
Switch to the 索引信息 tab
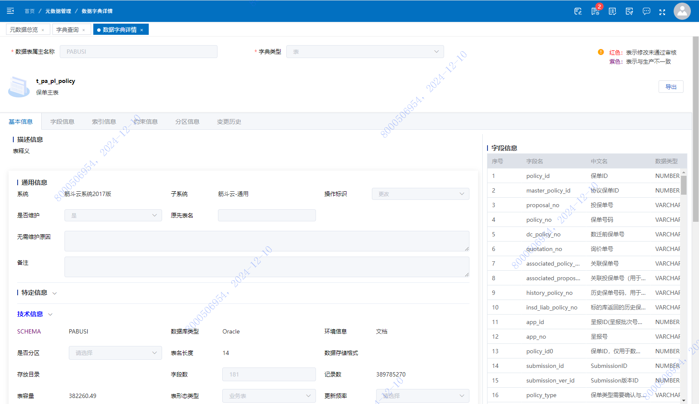pyautogui.click(x=104, y=122)
